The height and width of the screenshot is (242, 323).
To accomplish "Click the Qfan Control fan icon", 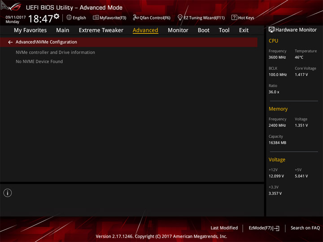I will pyautogui.click(x=135, y=17).
